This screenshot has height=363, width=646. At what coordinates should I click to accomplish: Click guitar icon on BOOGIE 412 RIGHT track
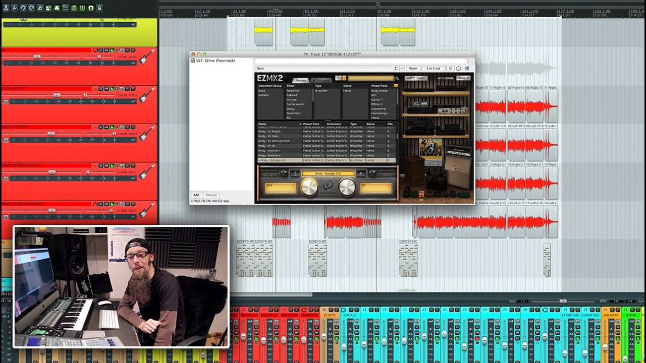pyautogui.click(x=146, y=133)
